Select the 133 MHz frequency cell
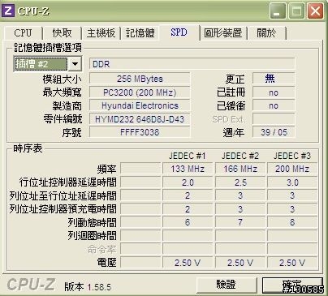This screenshot has width=328, height=296. (188, 169)
